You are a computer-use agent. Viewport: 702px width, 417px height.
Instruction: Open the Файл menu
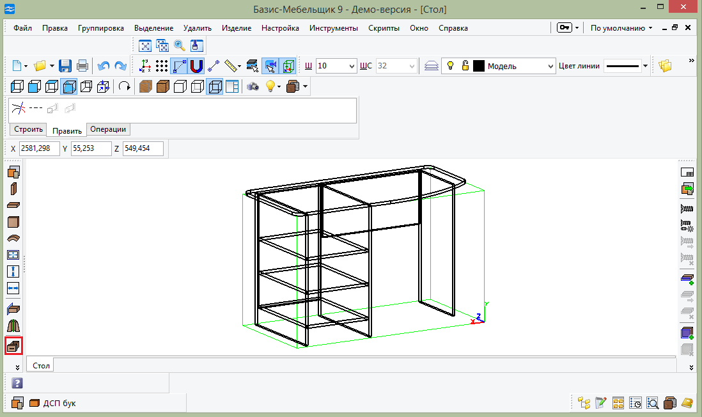[22, 28]
